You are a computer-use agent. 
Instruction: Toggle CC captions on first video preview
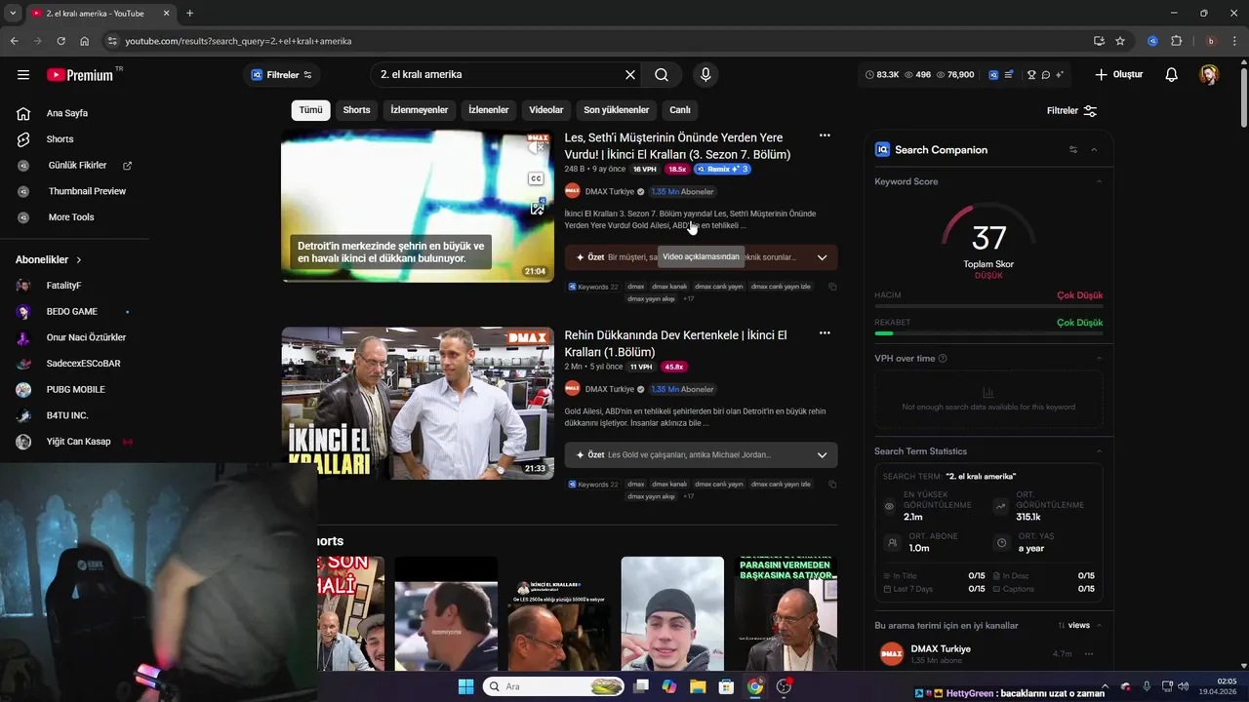536,178
